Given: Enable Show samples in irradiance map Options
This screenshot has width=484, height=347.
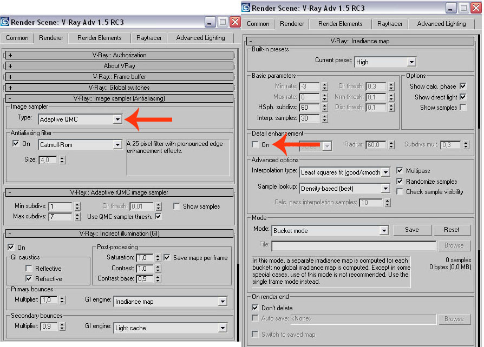Looking at the screenshot, I should 463,107.
